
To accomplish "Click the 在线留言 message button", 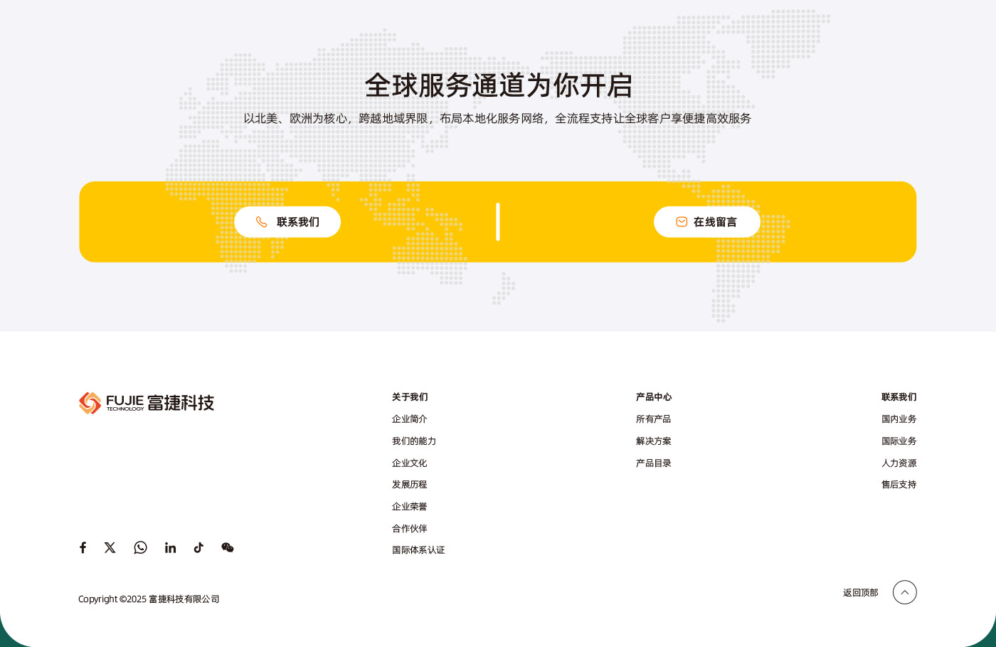I will click(707, 221).
